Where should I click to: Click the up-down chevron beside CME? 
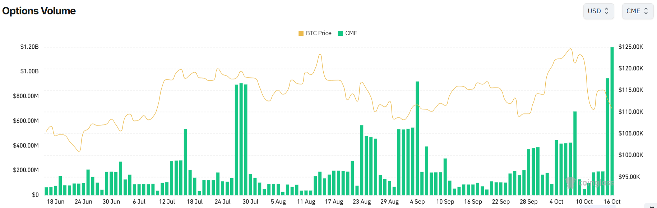[646, 11]
